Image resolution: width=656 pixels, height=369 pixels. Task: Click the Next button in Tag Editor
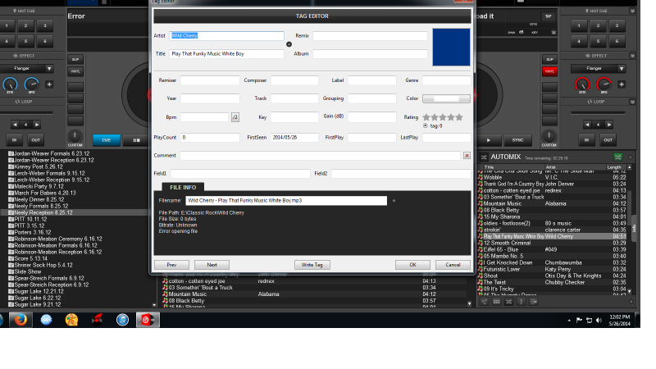(x=212, y=265)
